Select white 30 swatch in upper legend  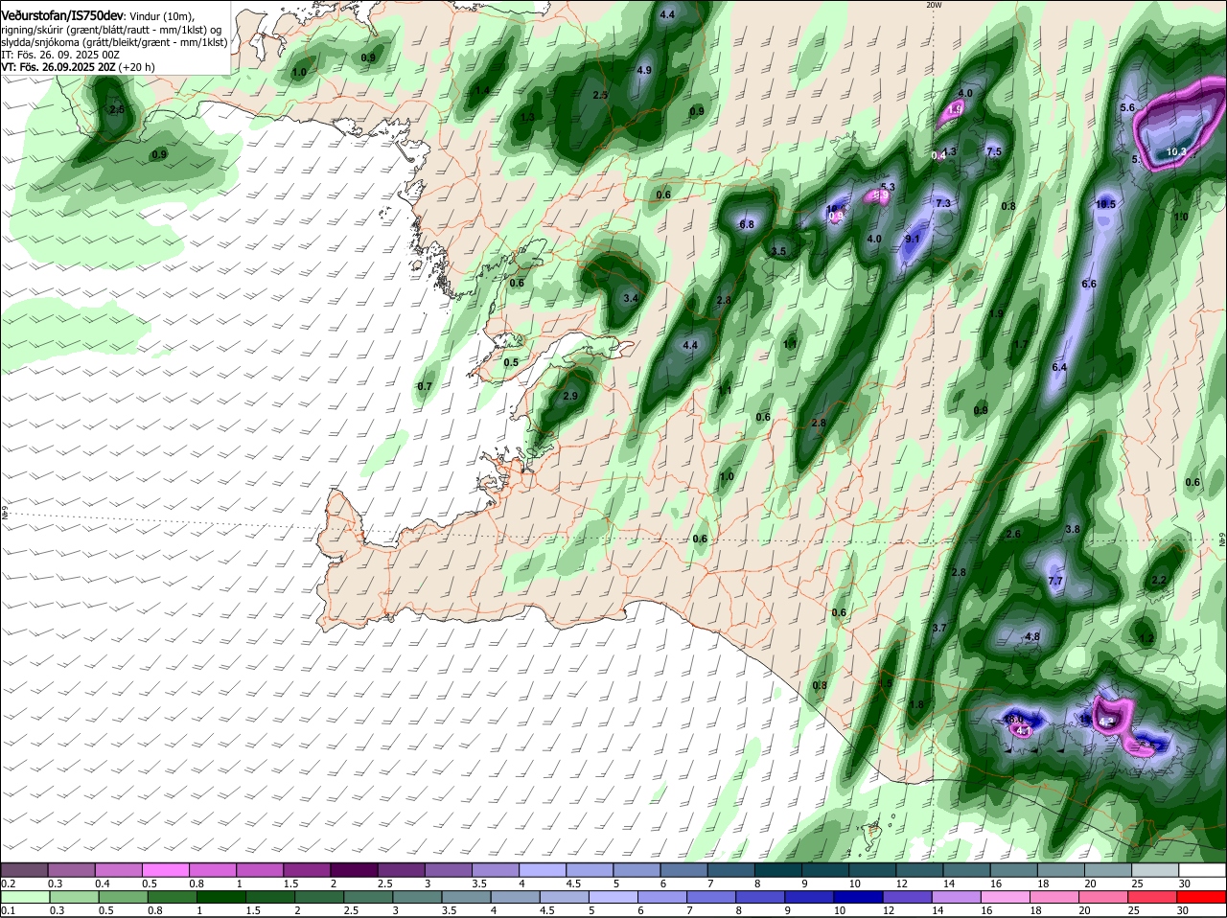[x=1203, y=869]
